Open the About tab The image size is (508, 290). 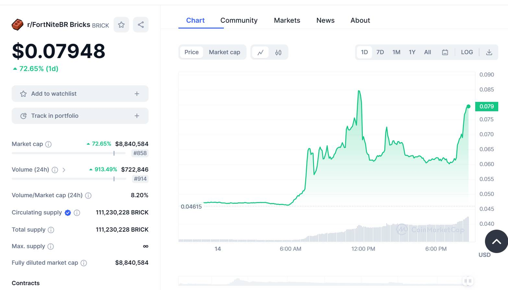360,20
